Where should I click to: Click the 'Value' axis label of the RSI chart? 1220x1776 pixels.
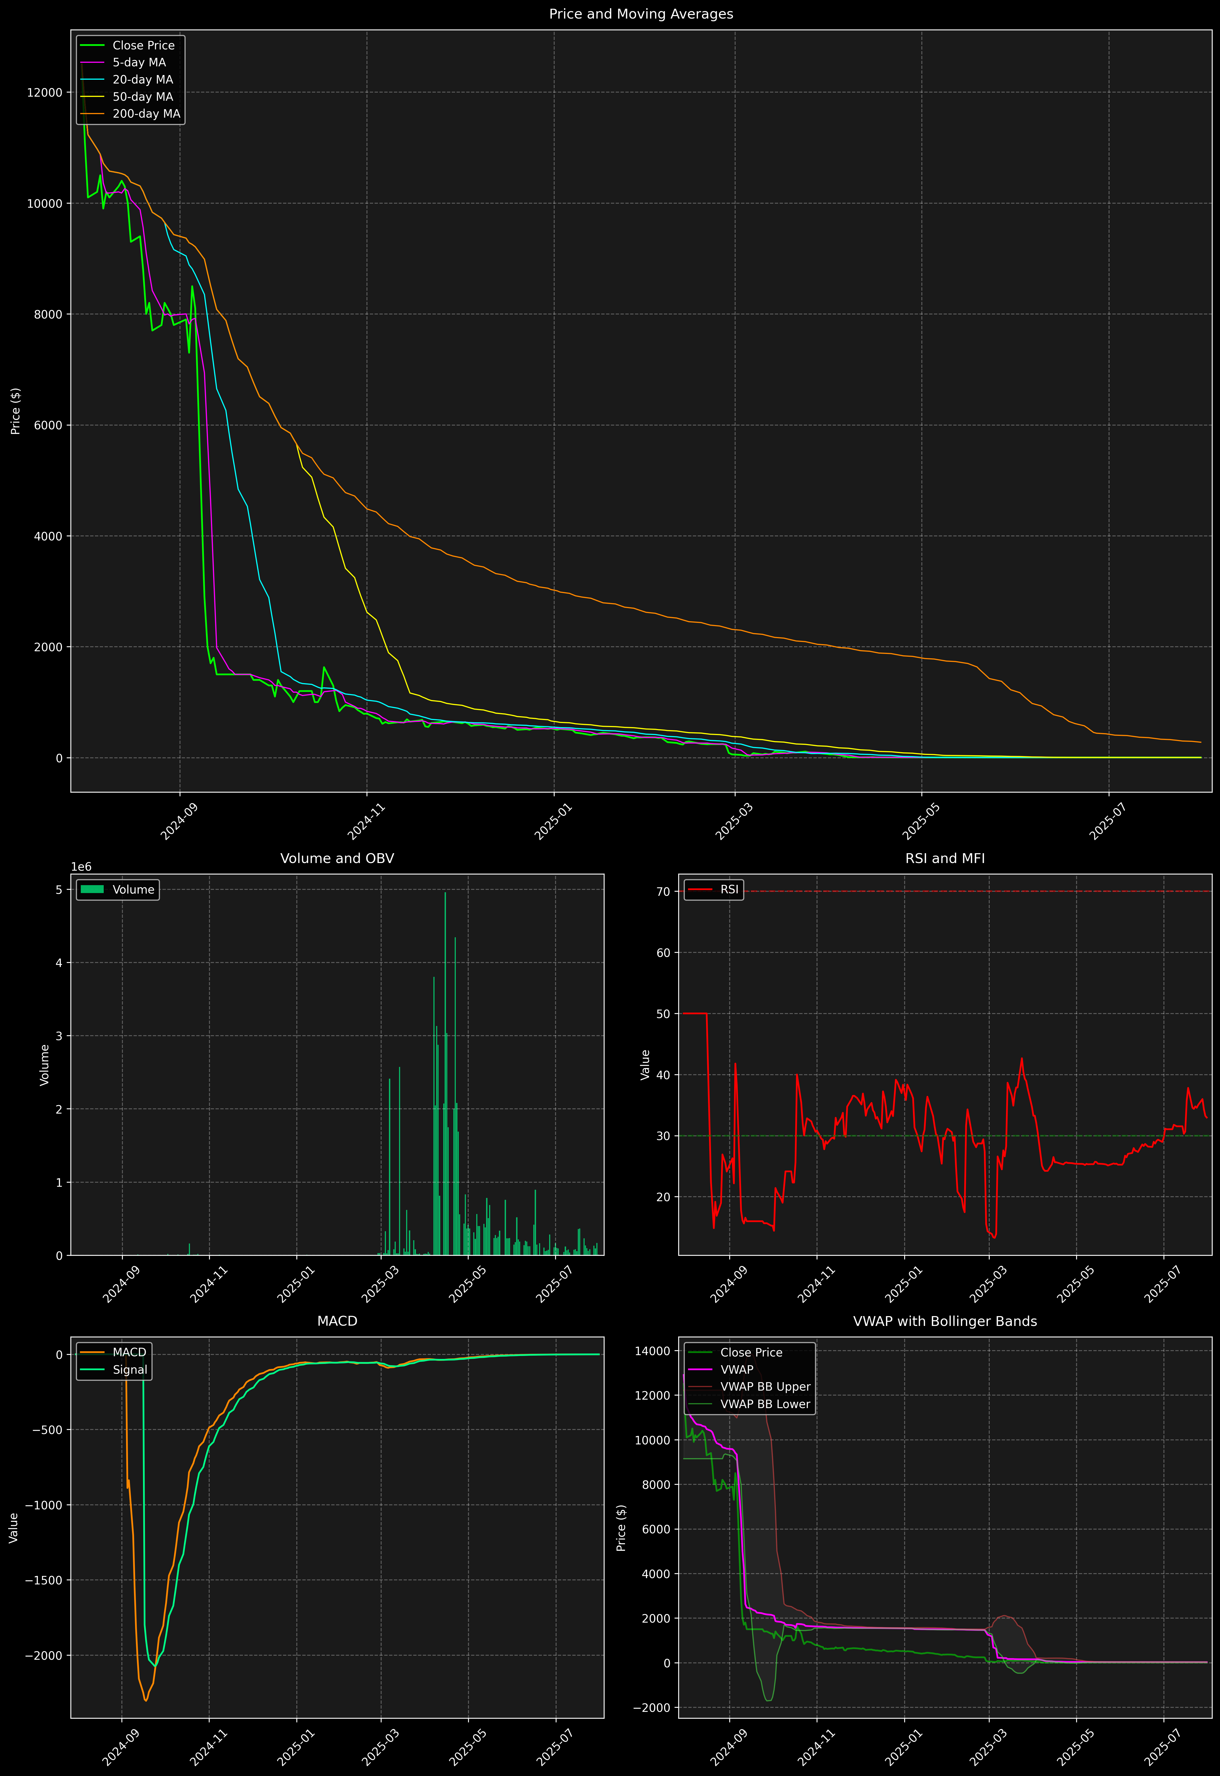(x=645, y=1064)
